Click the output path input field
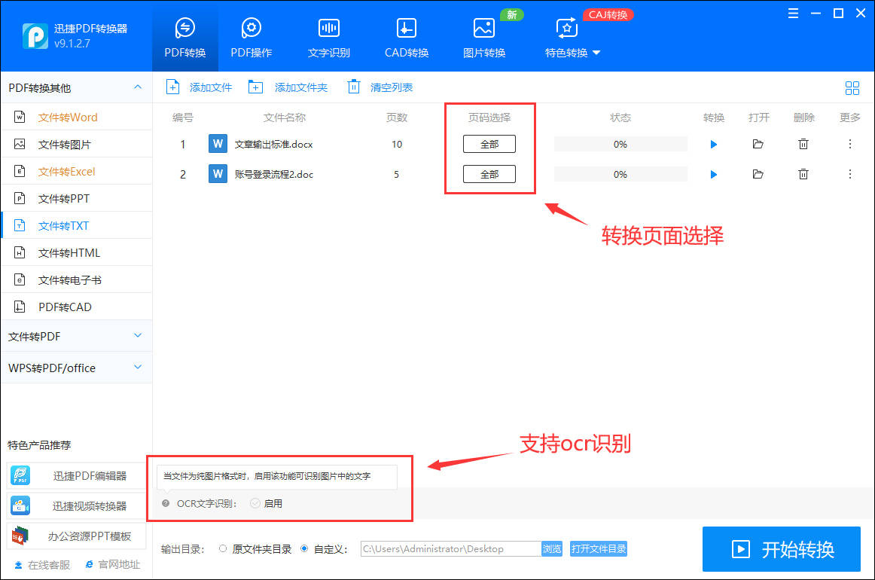The image size is (875, 580). pyautogui.click(x=450, y=549)
